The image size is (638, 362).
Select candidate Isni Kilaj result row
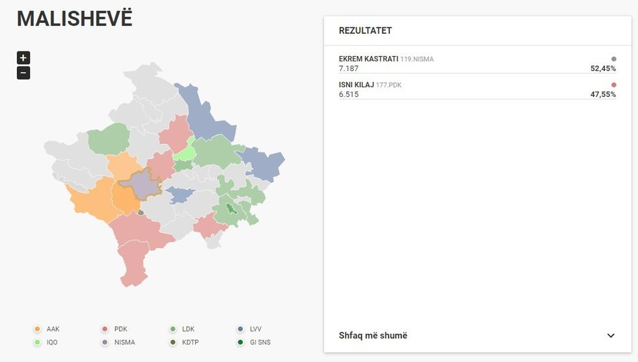[477, 89]
